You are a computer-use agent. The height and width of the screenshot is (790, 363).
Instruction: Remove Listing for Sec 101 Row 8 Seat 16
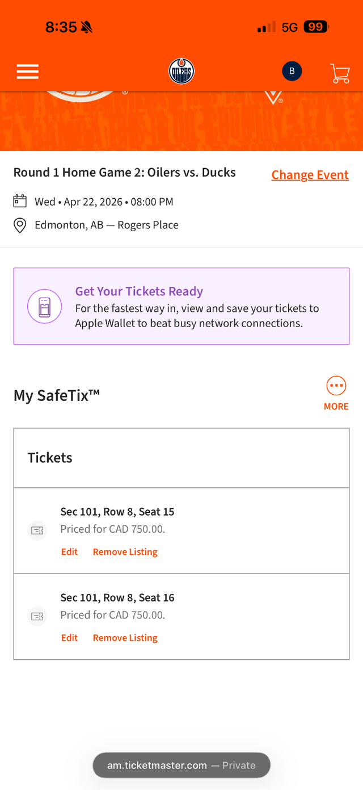coord(125,637)
